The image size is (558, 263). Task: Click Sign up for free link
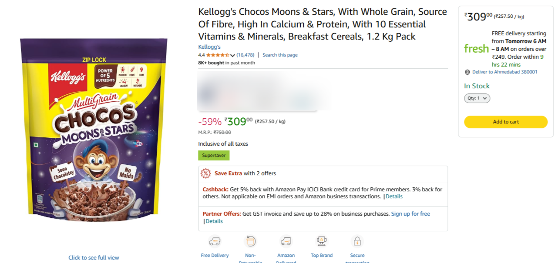410,214
